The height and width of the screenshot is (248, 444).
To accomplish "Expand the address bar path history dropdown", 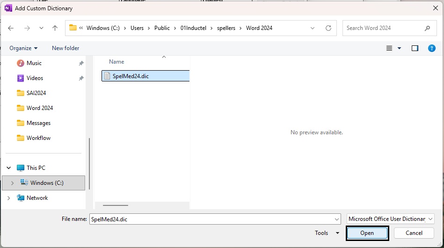I will 313,28.
